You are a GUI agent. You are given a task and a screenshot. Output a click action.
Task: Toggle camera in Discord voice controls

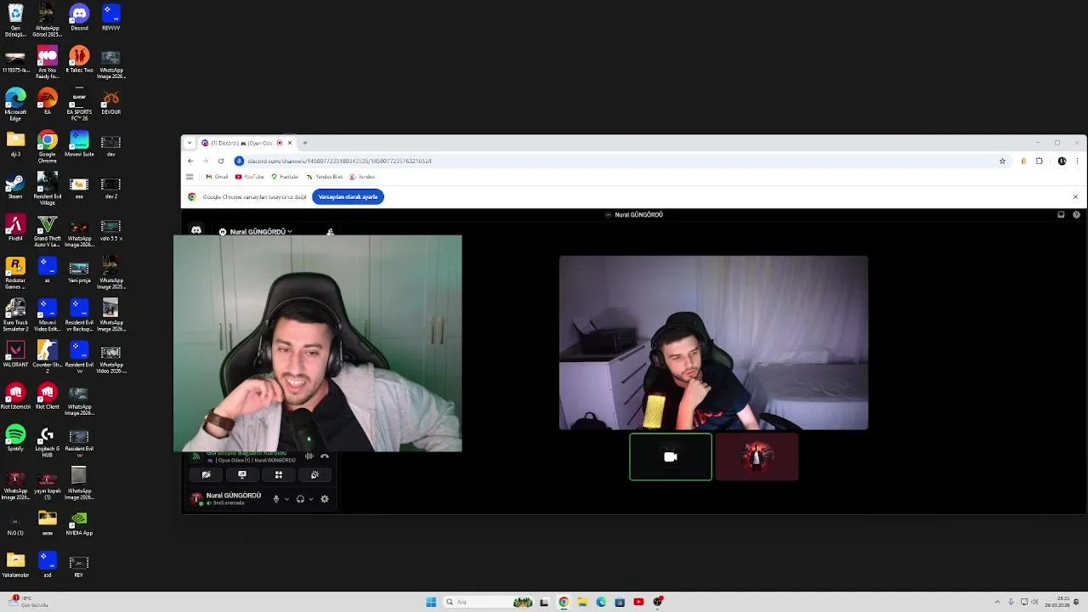(206, 475)
